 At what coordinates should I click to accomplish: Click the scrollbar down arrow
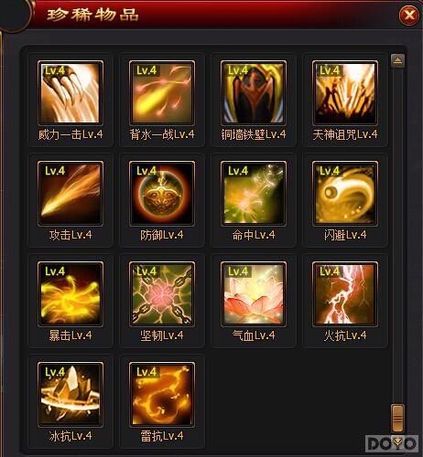pos(397,441)
